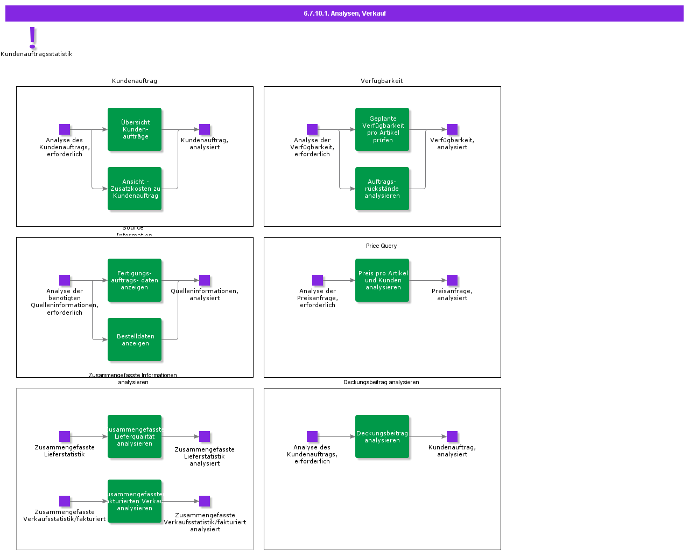Open the Fertigungsauftragsdaten anzeigen box
Viewport: 689px width, 555px height.
pos(135,280)
